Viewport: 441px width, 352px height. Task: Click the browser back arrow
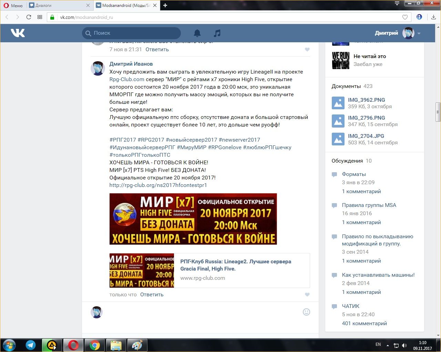(7, 17)
